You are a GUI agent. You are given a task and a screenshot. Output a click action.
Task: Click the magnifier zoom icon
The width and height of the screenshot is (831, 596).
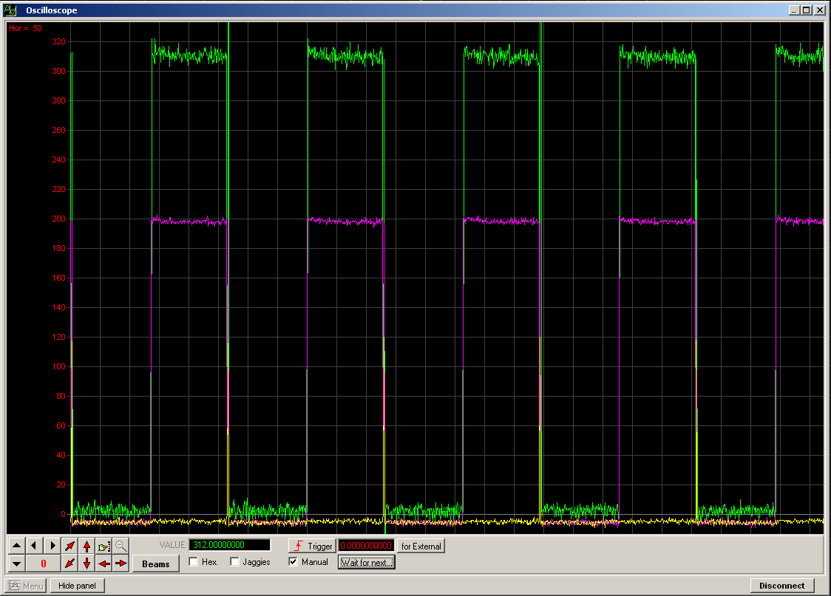(x=121, y=546)
